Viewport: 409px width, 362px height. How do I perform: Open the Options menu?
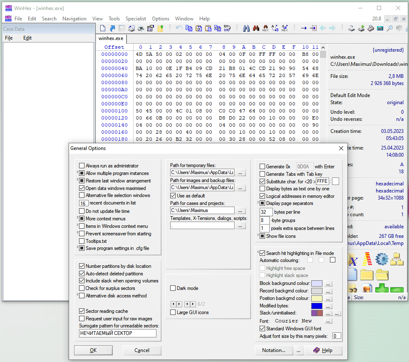pyautogui.click(x=161, y=19)
